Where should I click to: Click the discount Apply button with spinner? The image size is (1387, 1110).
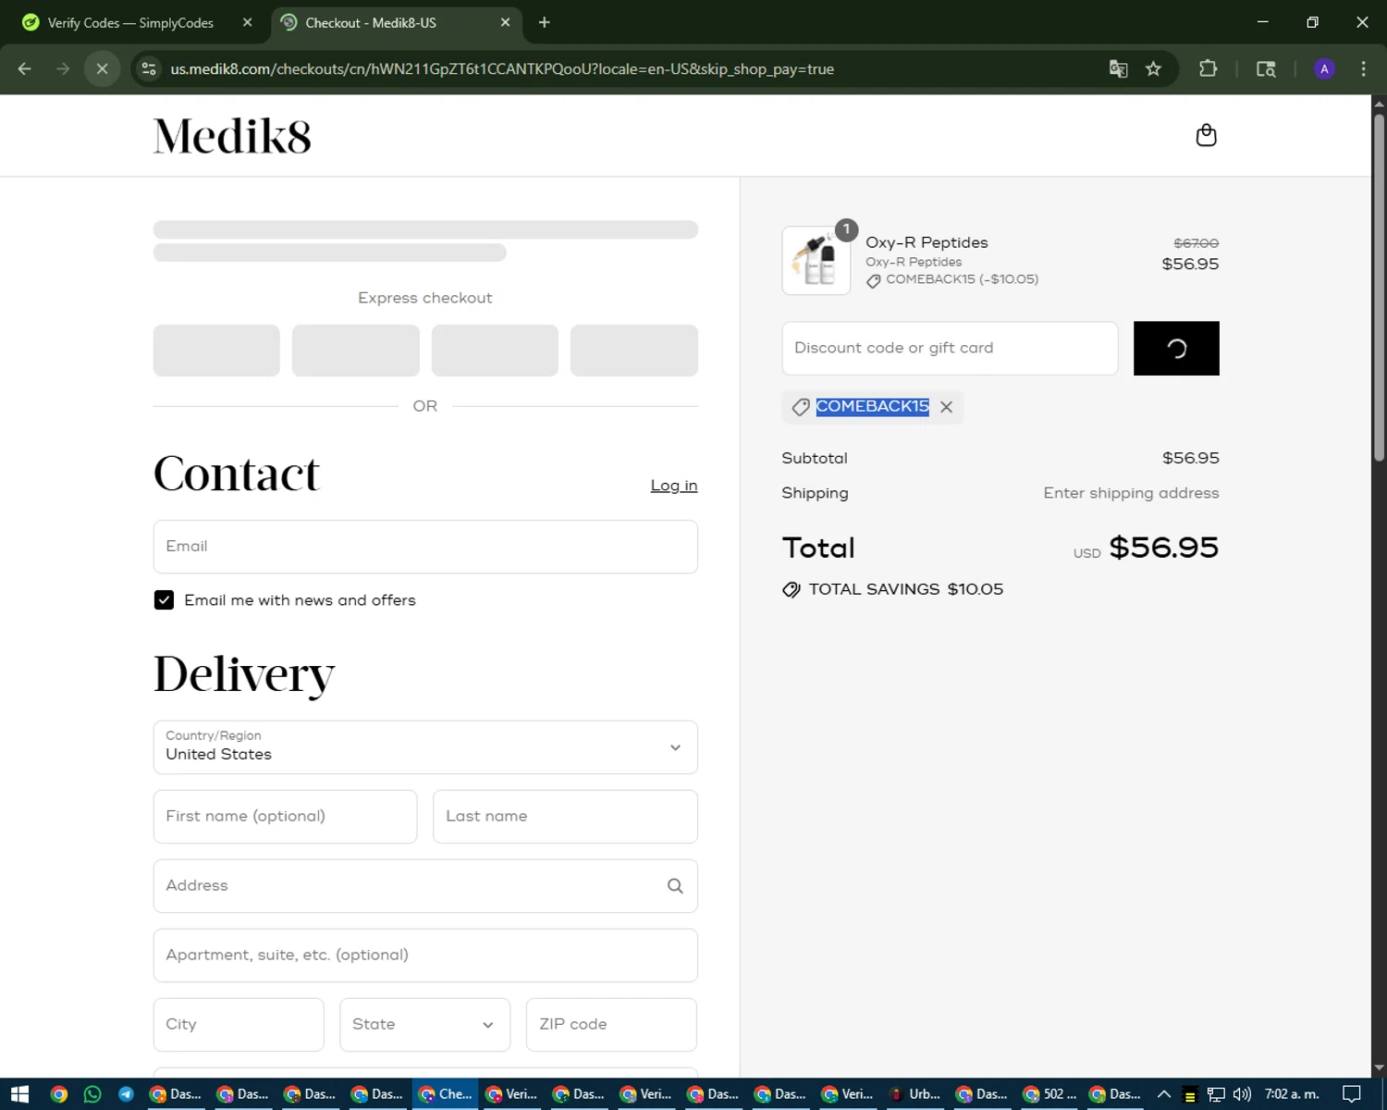tap(1176, 349)
